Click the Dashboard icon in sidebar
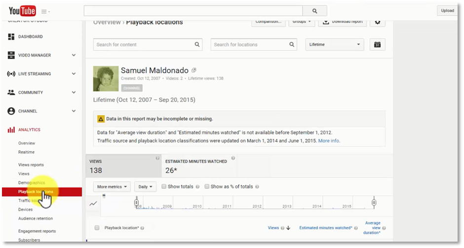This screenshot has width=464, height=248. coord(11,36)
